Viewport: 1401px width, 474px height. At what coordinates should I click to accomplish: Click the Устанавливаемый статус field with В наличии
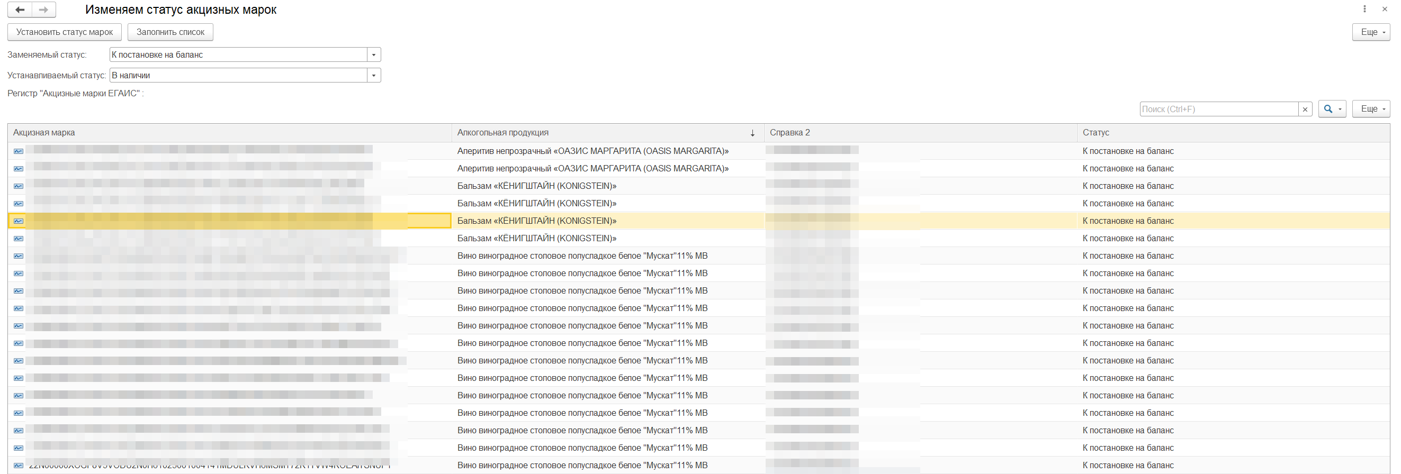tap(238, 76)
